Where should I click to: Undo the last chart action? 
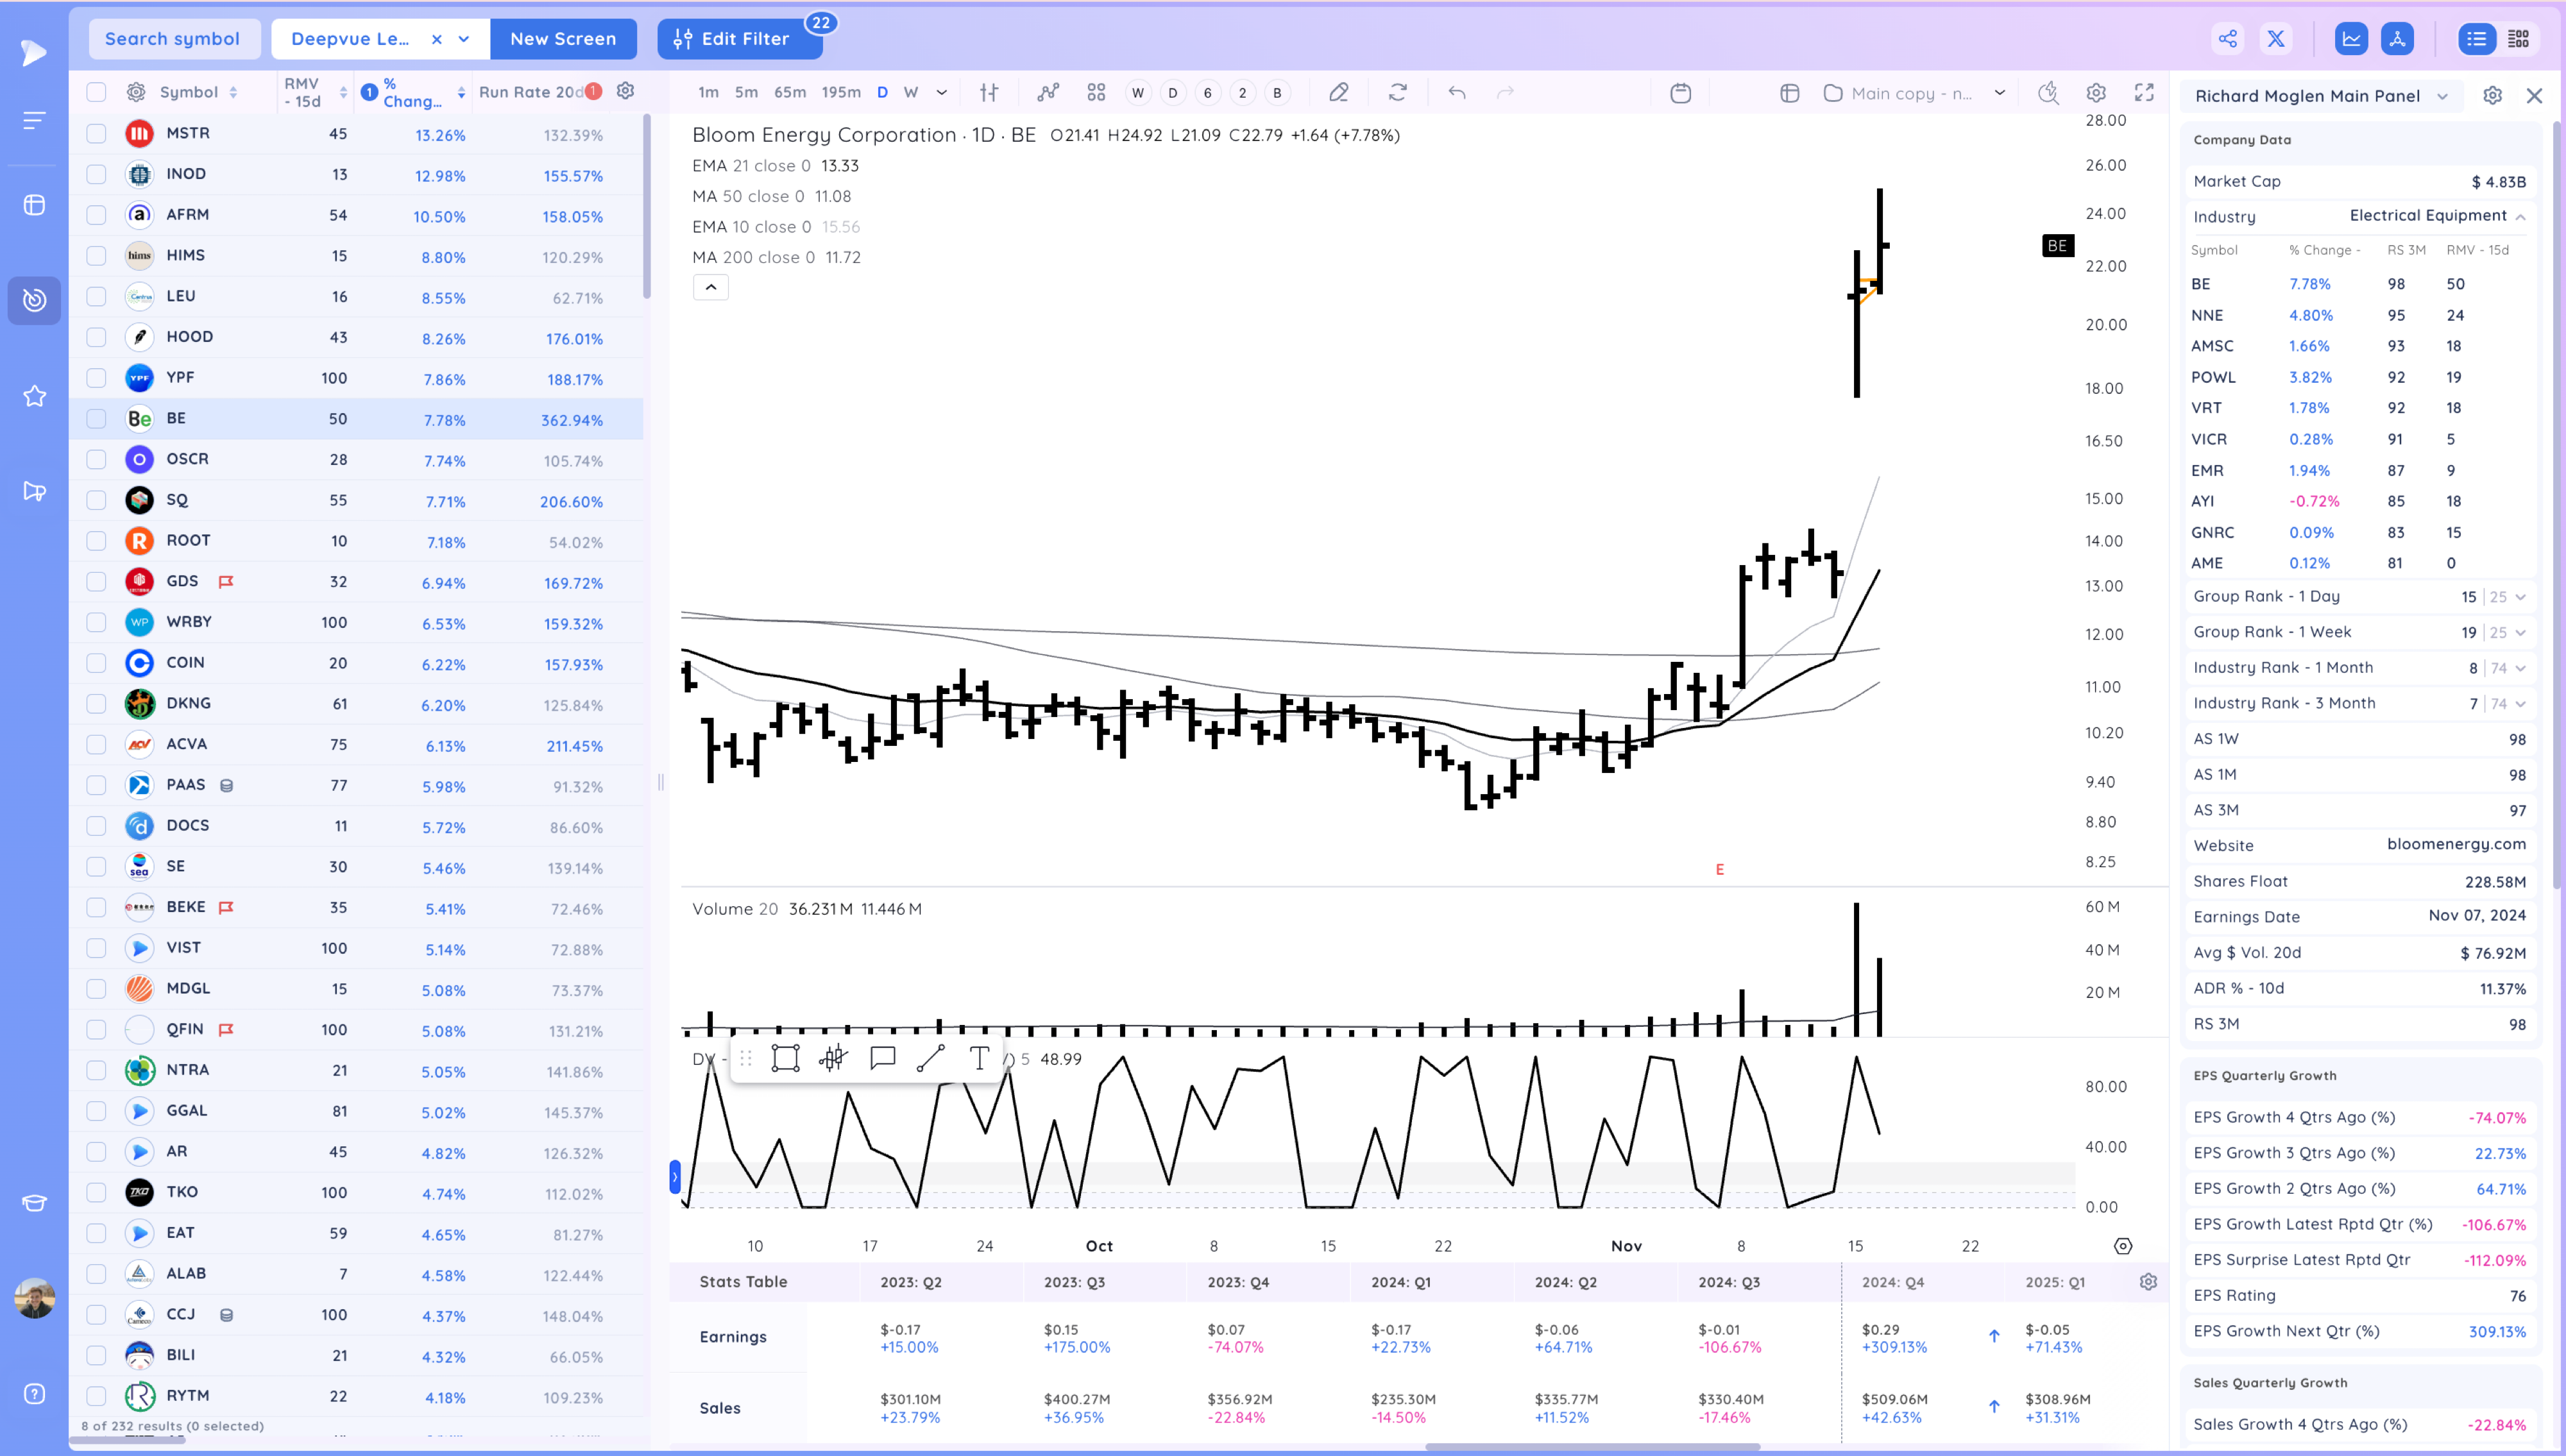pos(1457,93)
